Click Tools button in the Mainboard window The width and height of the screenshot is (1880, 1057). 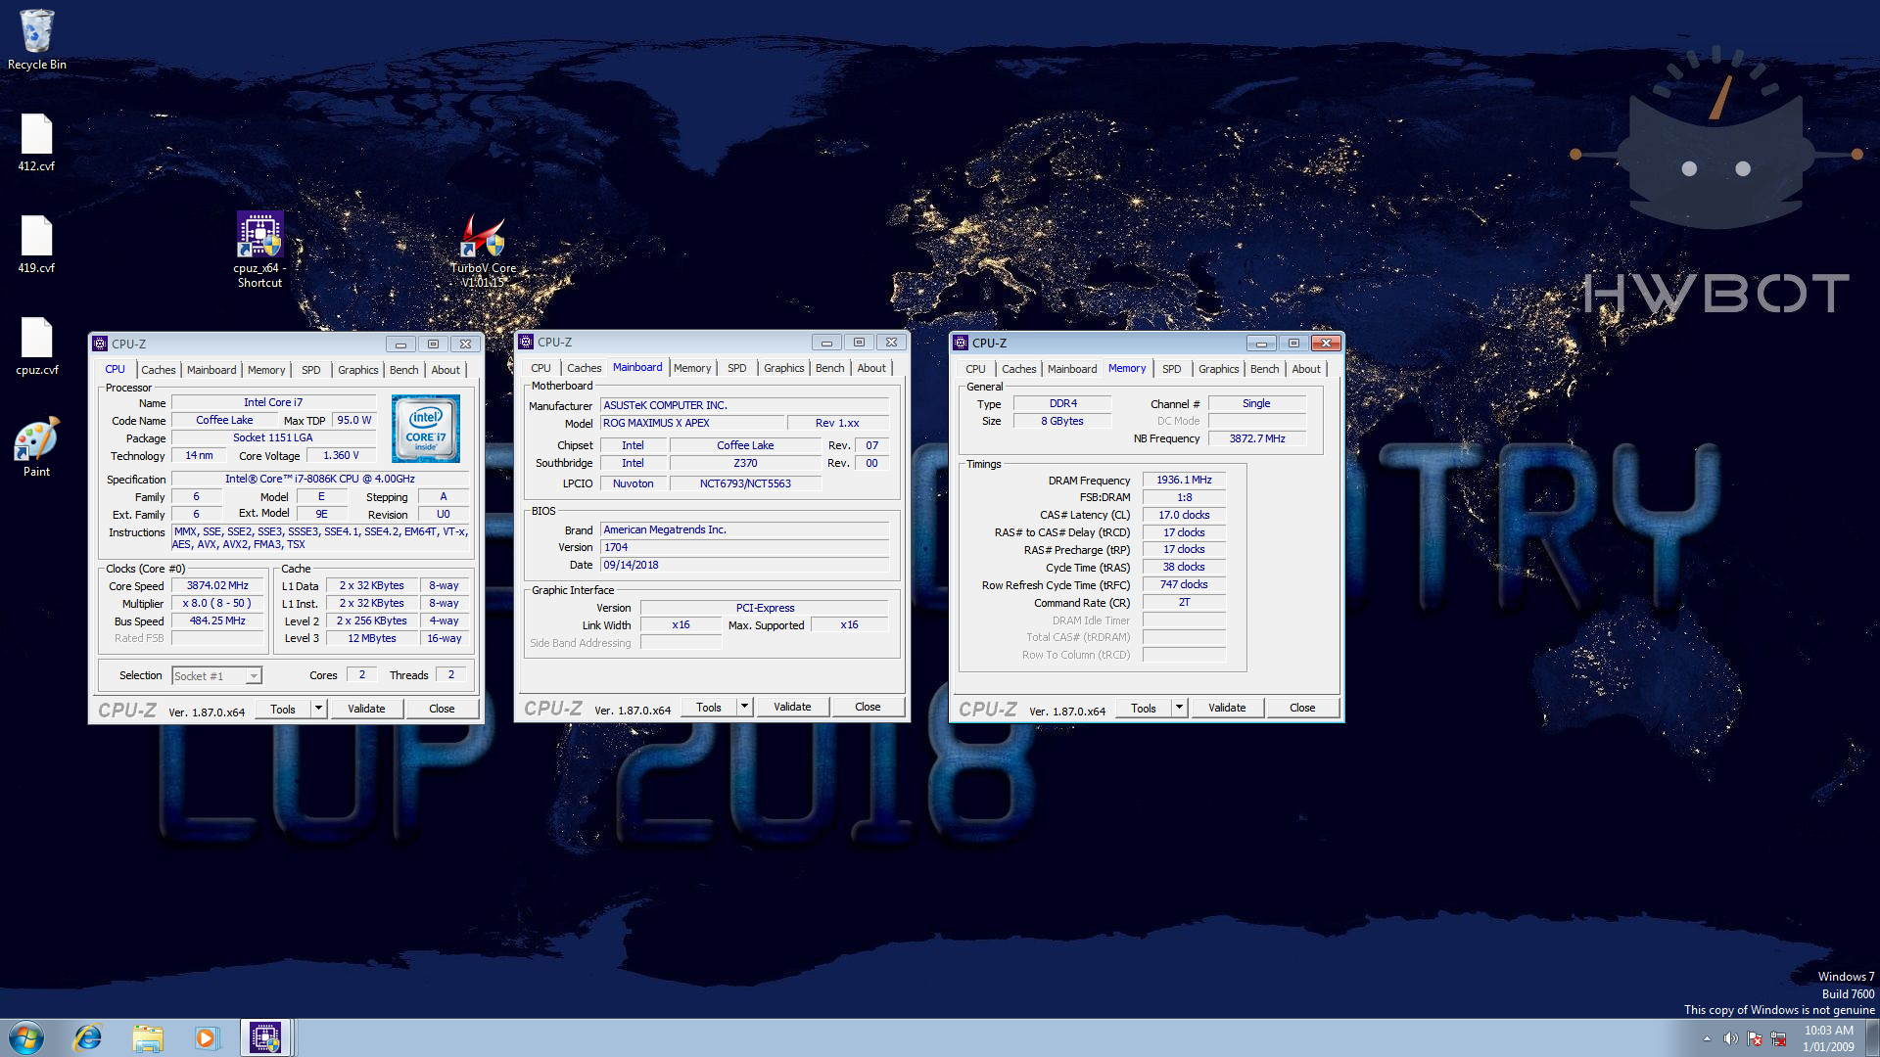[x=709, y=707]
